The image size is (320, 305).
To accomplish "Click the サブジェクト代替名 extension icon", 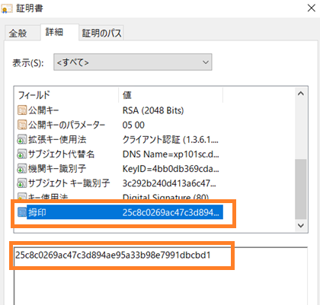I will [x=22, y=154].
